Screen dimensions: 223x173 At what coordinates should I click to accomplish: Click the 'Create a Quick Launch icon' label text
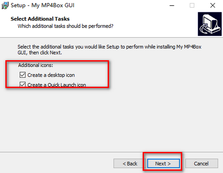(x=56, y=85)
